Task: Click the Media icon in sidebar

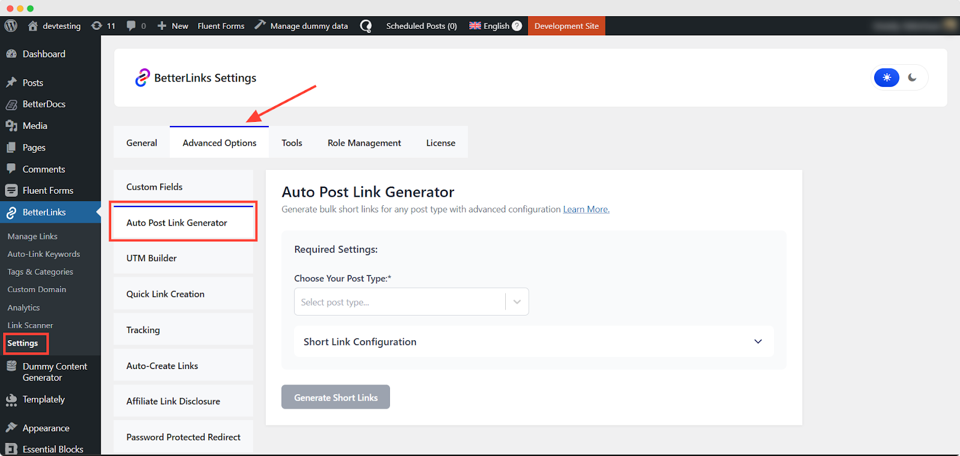Action: [11, 126]
